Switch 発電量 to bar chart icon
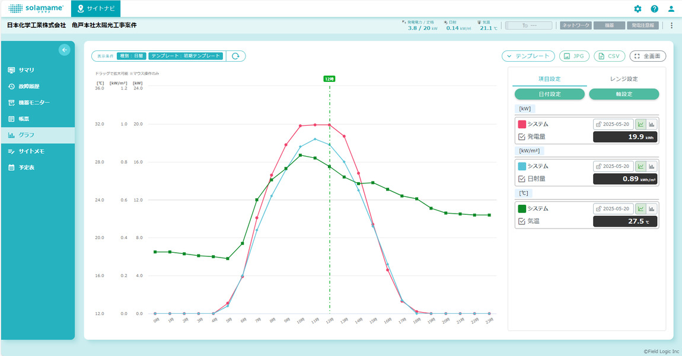682x356 pixels. point(651,125)
